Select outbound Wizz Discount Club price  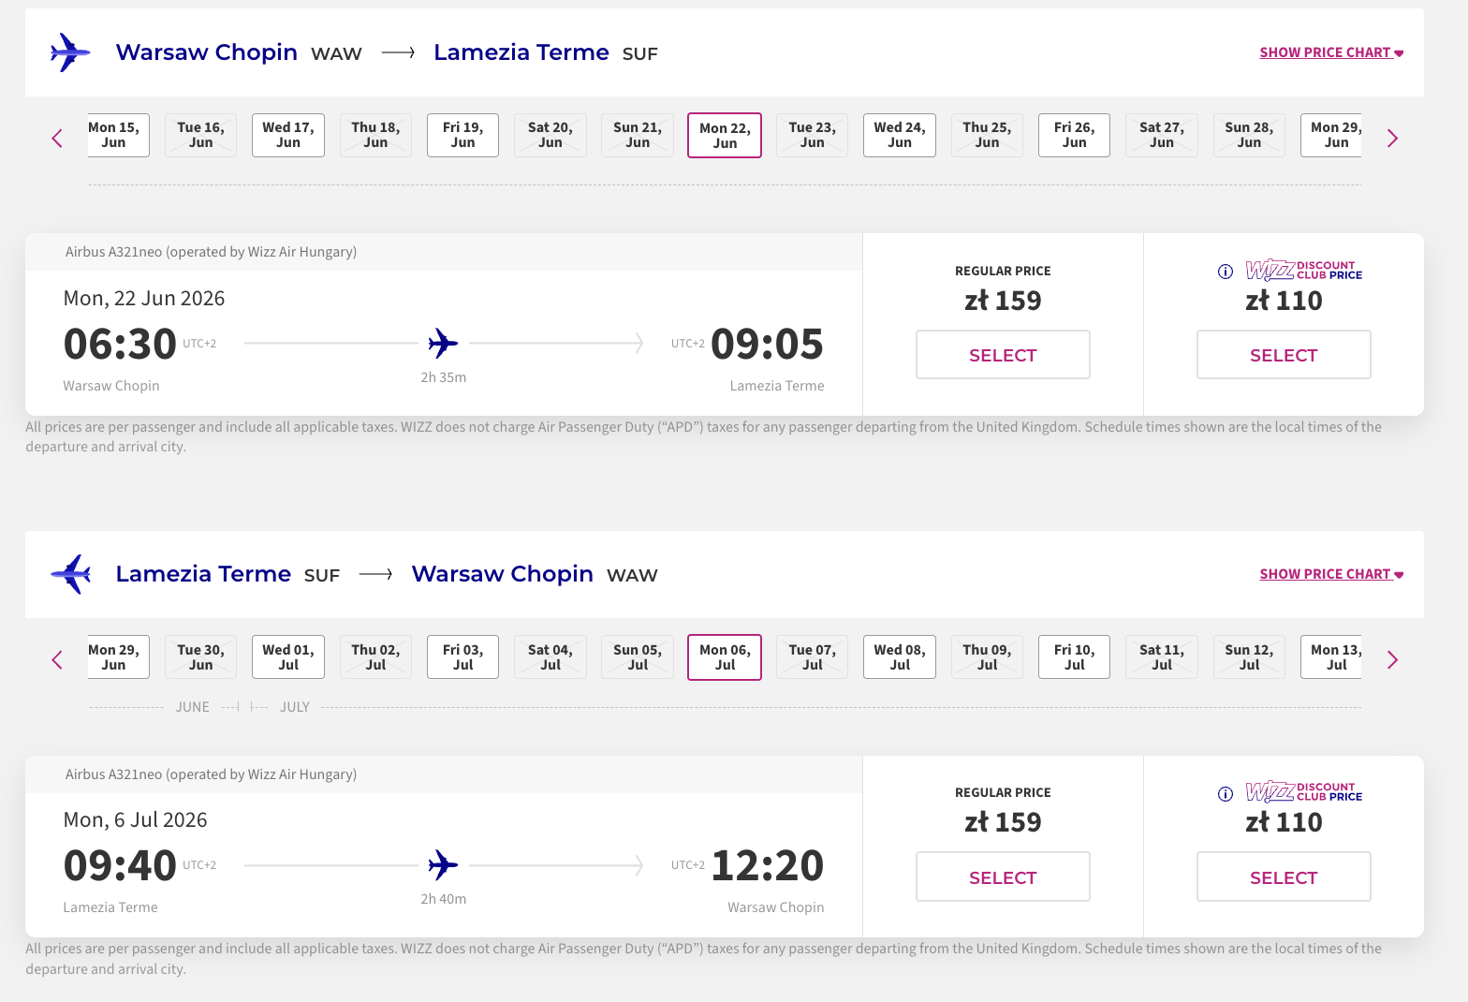click(x=1284, y=355)
